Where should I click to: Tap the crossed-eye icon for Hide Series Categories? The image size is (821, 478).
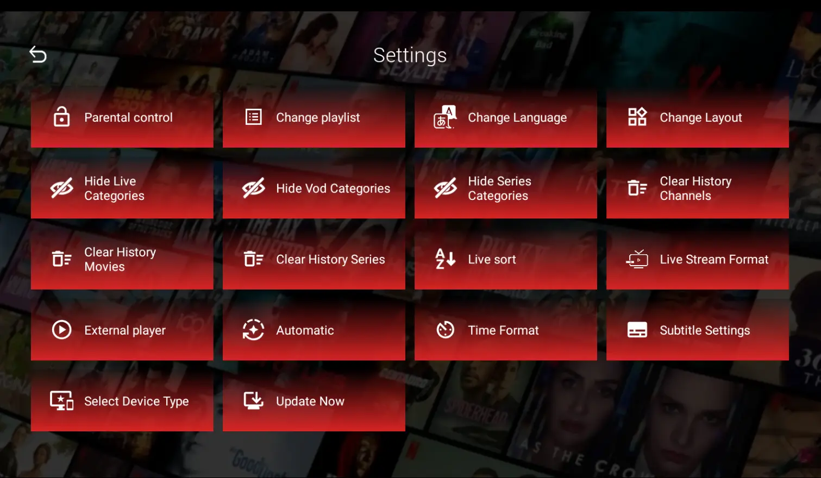(x=446, y=188)
